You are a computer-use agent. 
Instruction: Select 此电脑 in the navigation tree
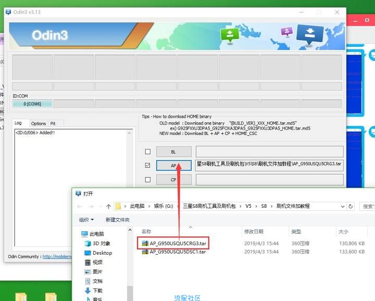click(x=92, y=234)
